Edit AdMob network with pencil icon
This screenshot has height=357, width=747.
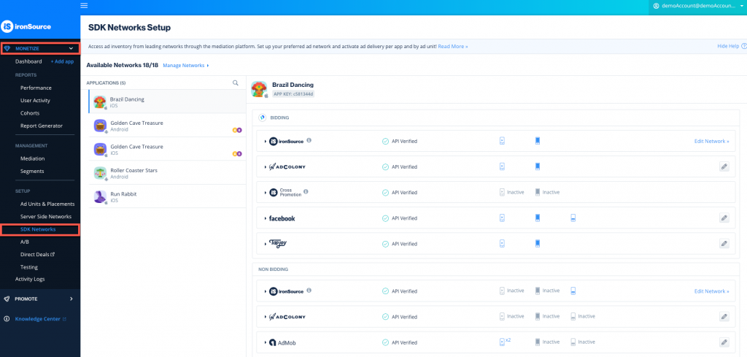[x=724, y=342]
